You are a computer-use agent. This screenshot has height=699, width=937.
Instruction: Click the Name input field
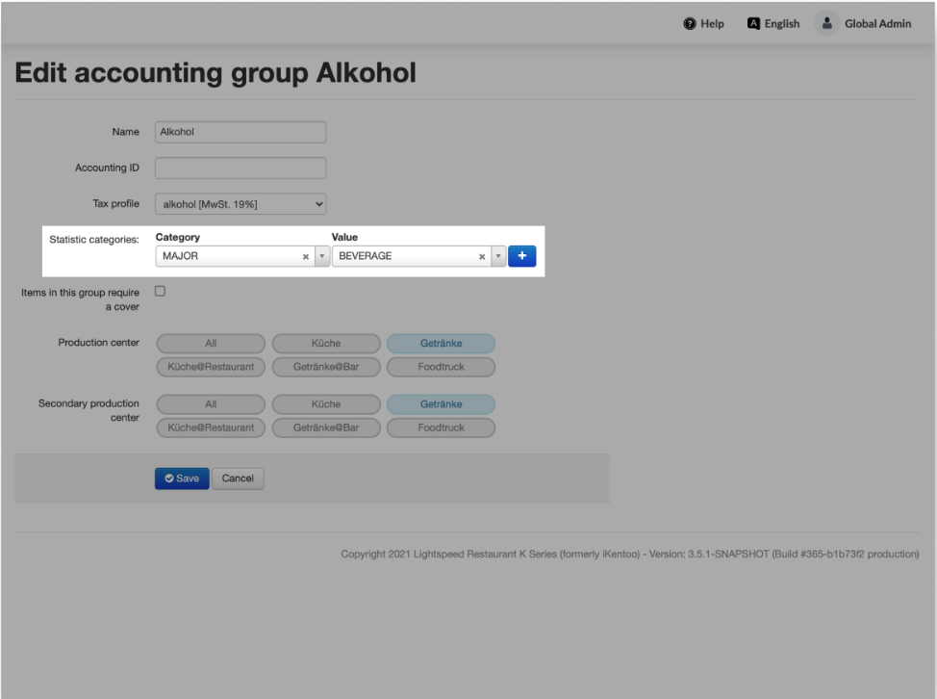(241, 132)
